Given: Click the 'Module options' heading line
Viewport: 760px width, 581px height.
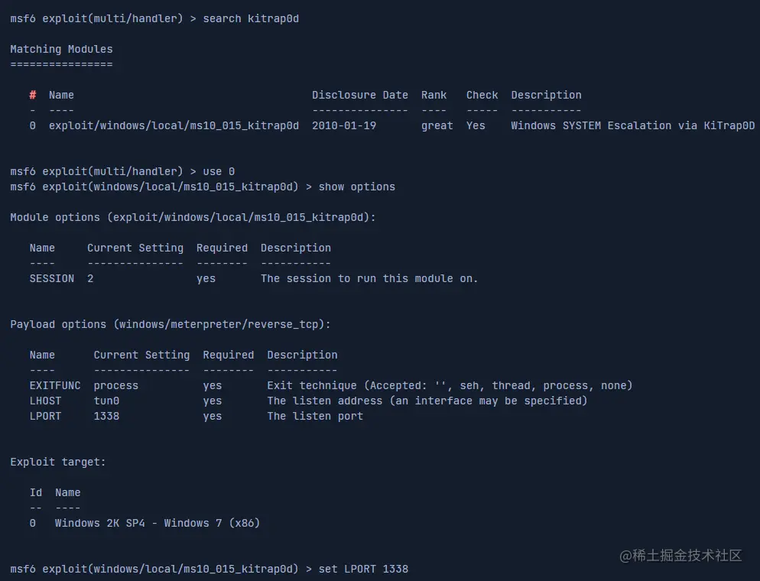Looking at the screenshot, I should click(x=193, y=218).
